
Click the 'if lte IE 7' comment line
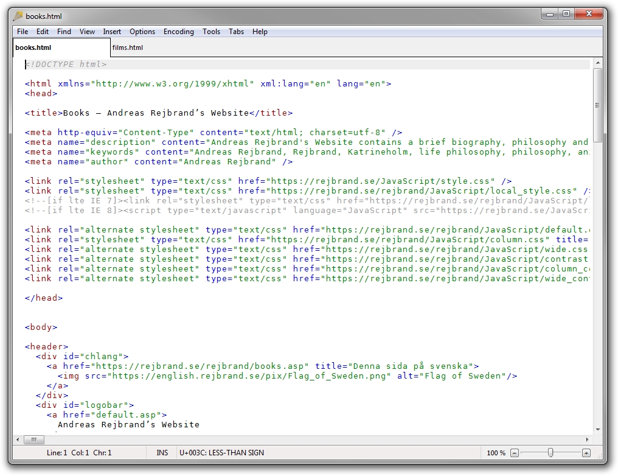click(307, 201)
